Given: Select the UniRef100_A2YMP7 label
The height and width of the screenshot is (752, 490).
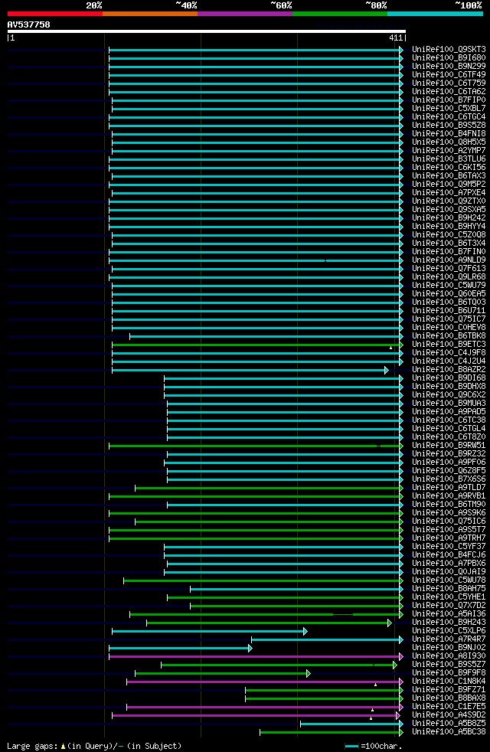Looking at the screenshot, I should tap(449, 151).
